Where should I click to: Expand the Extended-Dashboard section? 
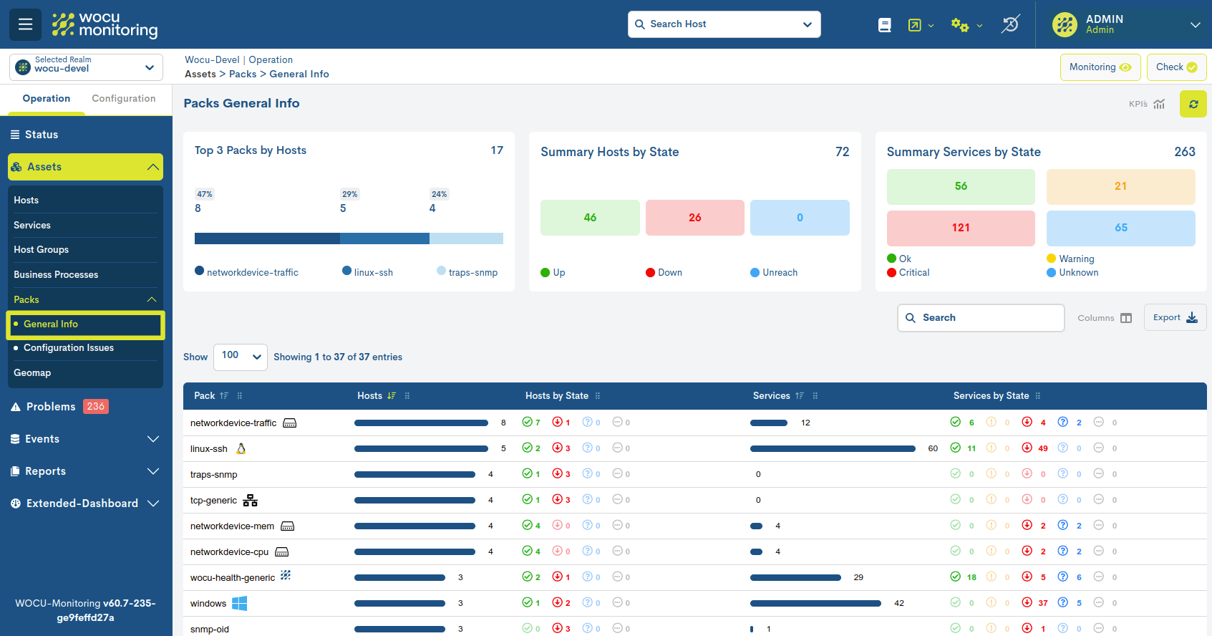(x=85, y=503)
